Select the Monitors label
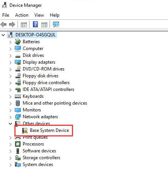Image resolution: width=168 pixels, height=177 pixels. (x=32, y=110)
